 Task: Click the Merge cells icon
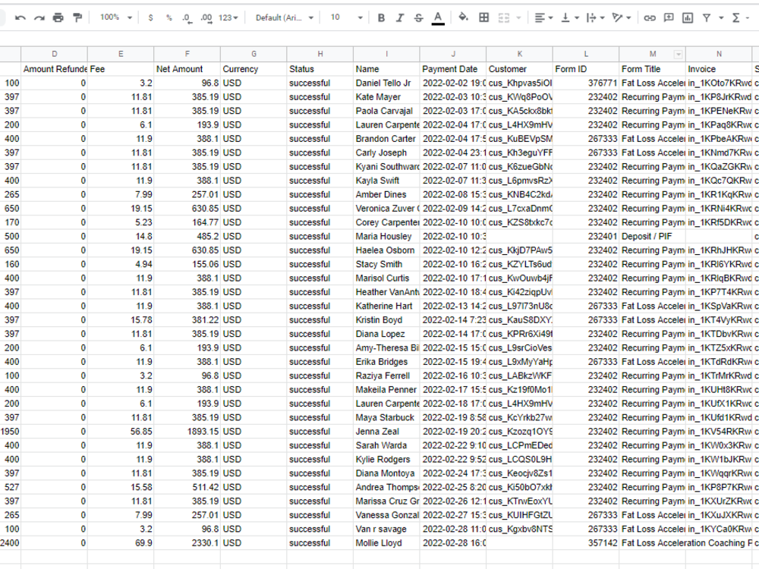(504, 18)
